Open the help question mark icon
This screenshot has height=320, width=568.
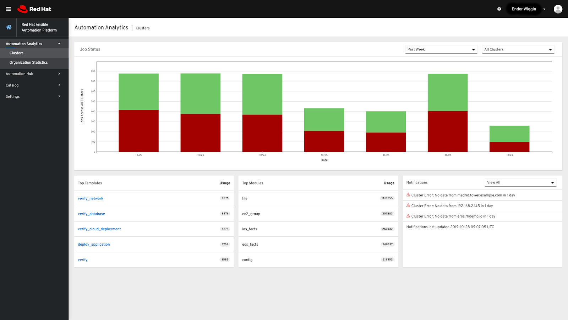click(x=499, y=9)
